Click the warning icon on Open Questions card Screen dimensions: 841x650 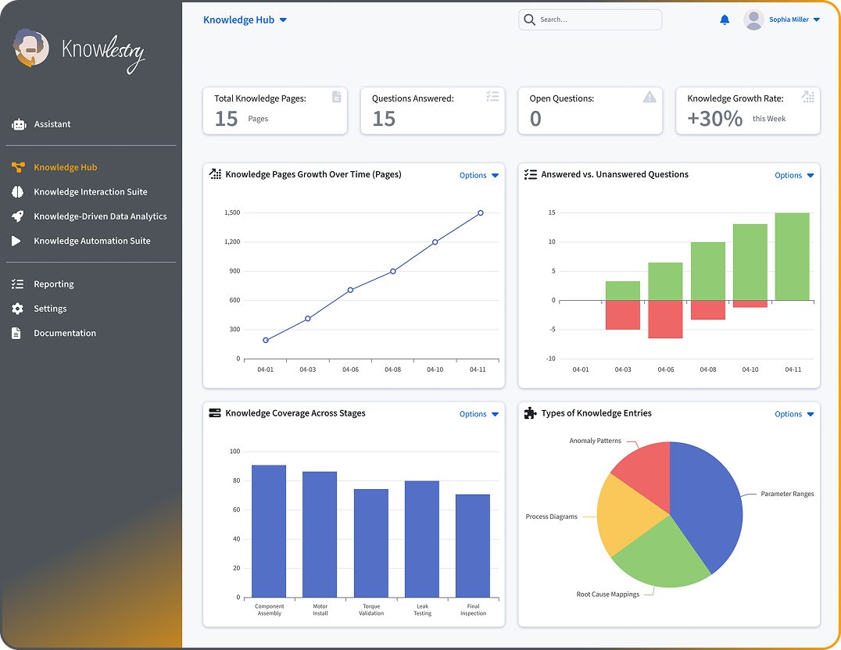[650, 97]
